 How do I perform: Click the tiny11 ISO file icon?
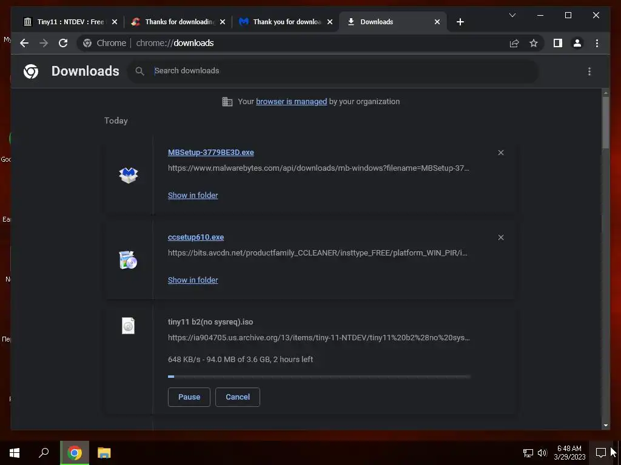[129, 326]
